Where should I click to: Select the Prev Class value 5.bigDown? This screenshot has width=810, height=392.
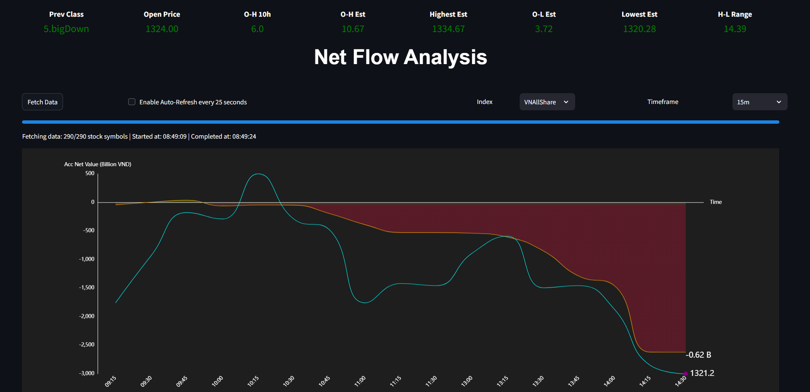coord(66,29)
